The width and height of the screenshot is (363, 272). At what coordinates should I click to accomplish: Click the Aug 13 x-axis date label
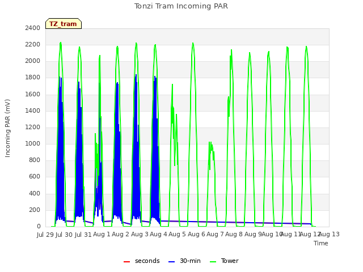tap(330, 234)
